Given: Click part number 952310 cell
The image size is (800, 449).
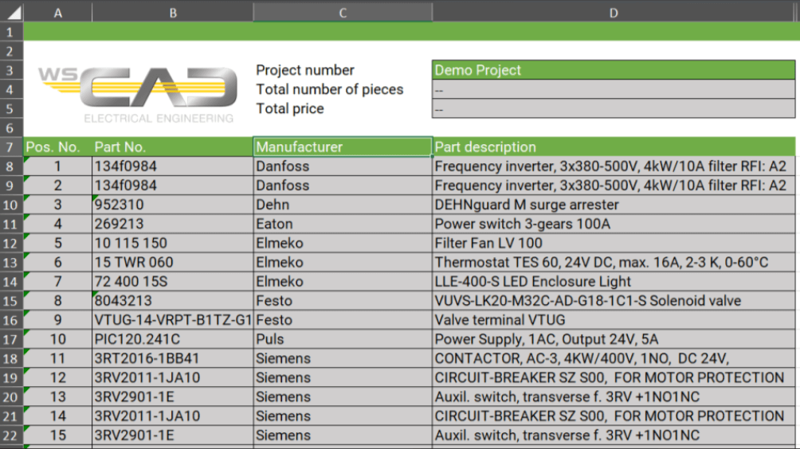Looking at the screenshot, I should [x=172, y=205].
